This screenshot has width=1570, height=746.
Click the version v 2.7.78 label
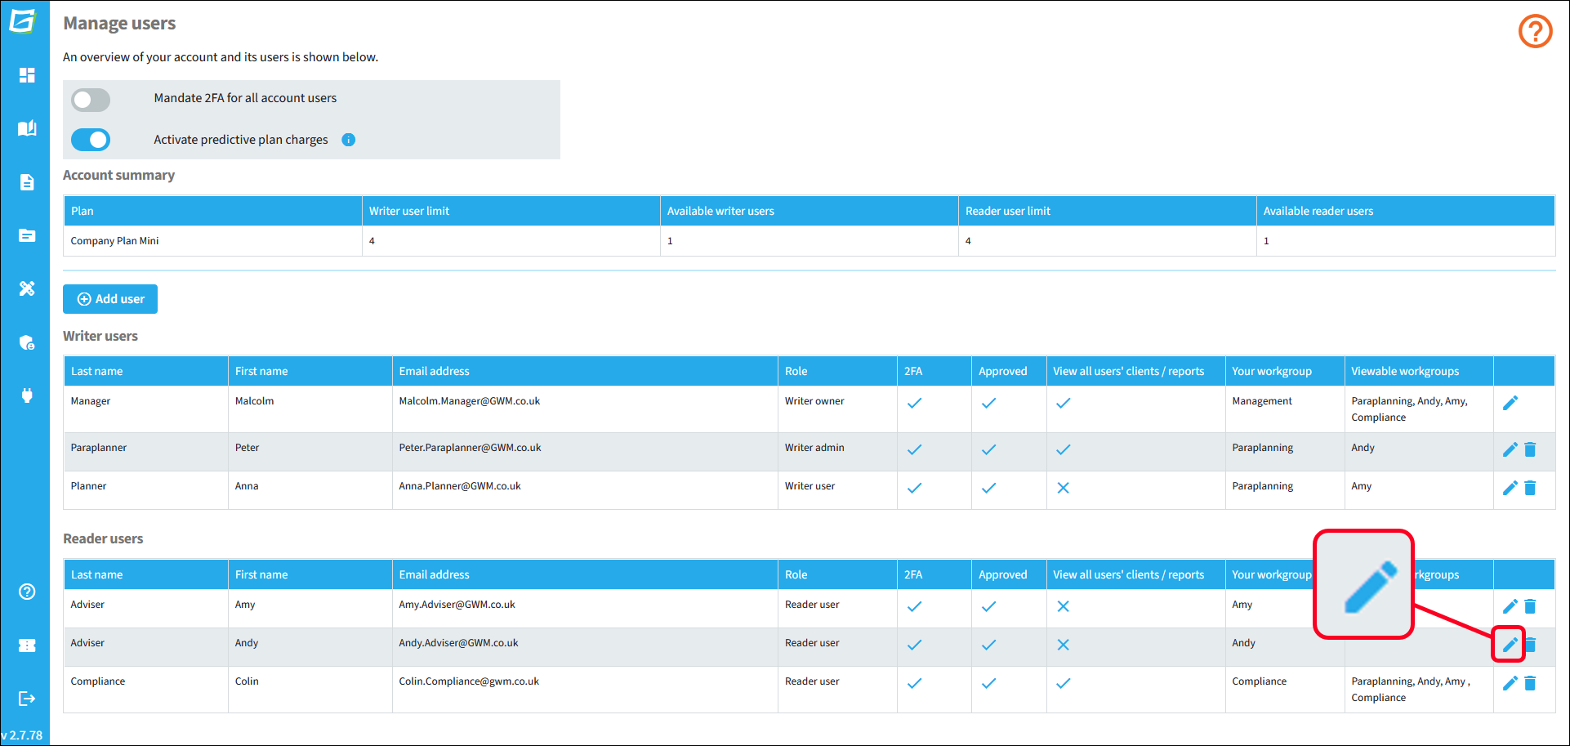pyautogui.click(x=22, y=735)
